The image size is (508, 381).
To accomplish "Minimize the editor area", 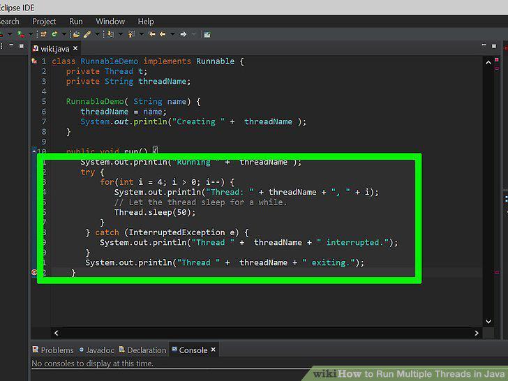I will [x=484, y=45].
